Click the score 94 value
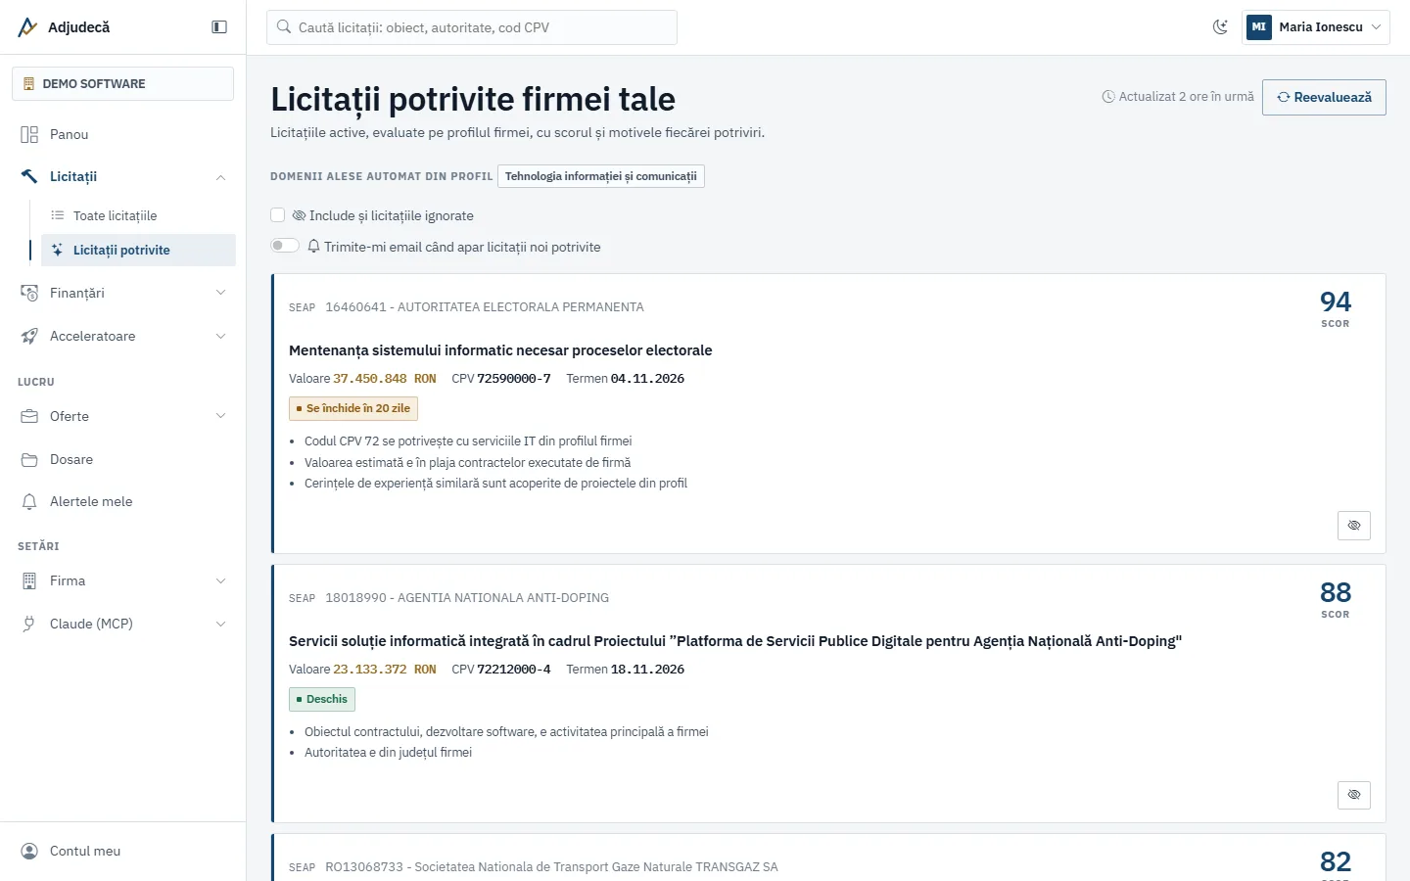This screenshot has width=1410, height=881. [1336, 301]
